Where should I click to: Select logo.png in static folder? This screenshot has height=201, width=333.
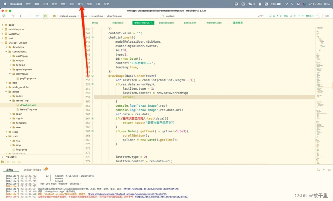21,150
